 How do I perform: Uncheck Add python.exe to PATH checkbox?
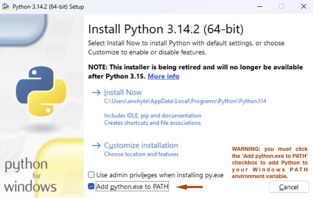pyautogui.click(x=91, y=186)
